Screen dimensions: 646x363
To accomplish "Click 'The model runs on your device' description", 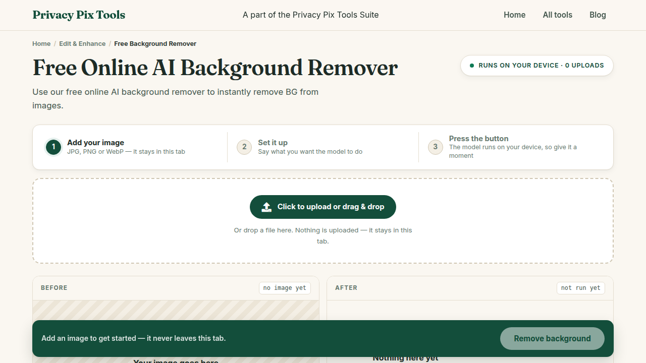I will coord(513,151).
